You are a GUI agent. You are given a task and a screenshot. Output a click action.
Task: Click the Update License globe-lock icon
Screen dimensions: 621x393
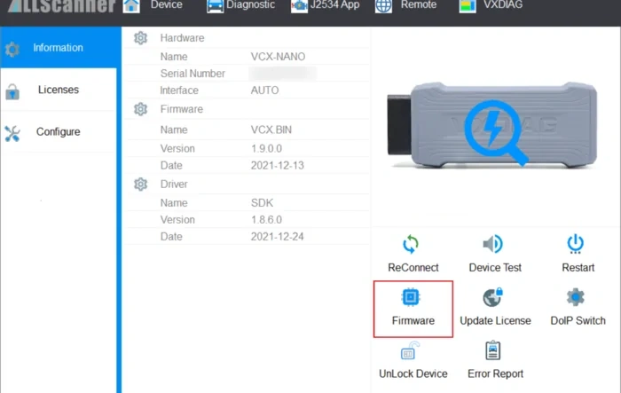pos(493,297)
